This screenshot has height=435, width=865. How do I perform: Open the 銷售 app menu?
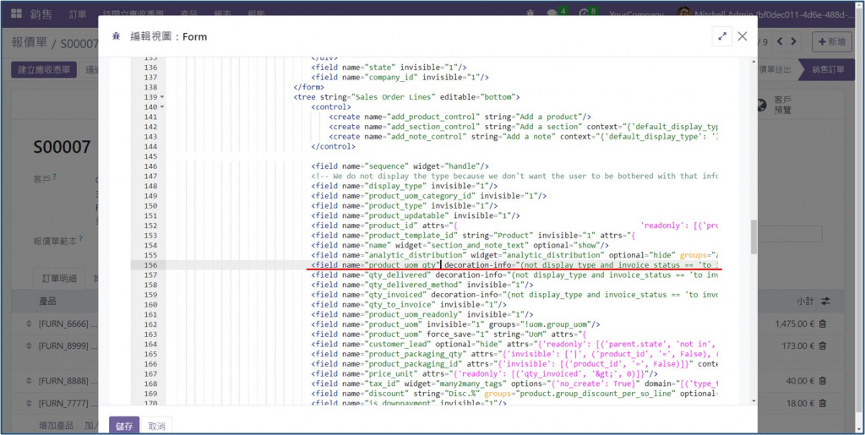(41, 14)
